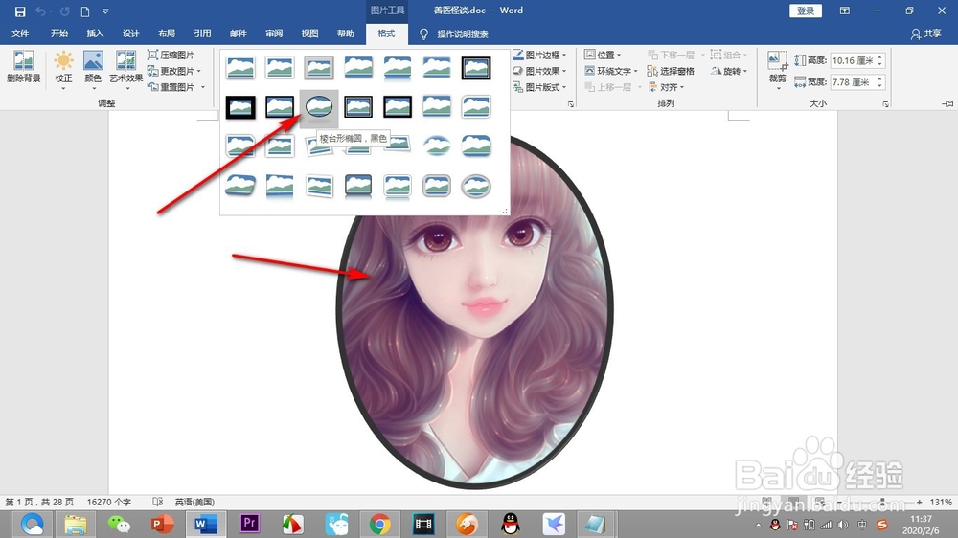The width and height of the screenshot is (958, 538).
Task: Click the 裁剪 crop tool icon
Action: pyautogui.click(x=777, y=61)
